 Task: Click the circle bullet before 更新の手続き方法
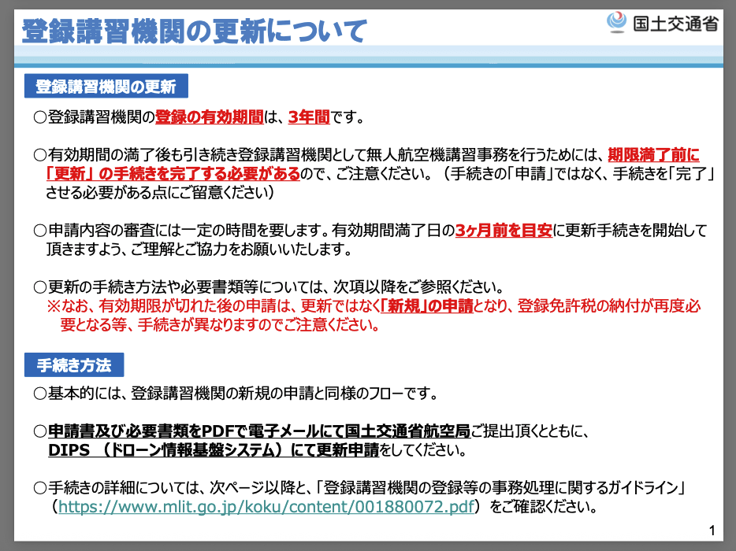click(39, 287)
